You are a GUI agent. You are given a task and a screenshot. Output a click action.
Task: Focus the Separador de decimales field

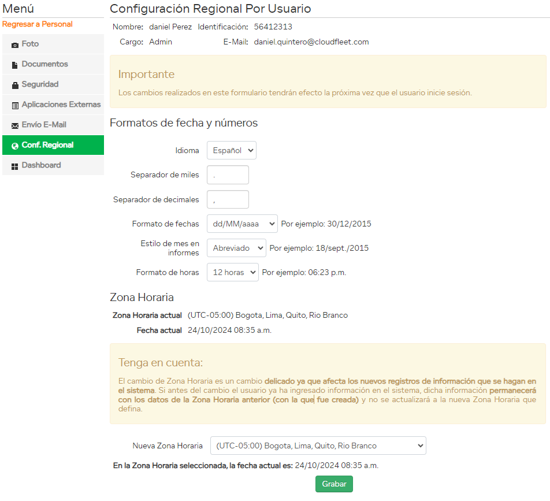click(228, 199)
